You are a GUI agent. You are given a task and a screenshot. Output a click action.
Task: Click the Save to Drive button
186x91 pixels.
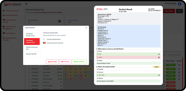tap(79, 61)
